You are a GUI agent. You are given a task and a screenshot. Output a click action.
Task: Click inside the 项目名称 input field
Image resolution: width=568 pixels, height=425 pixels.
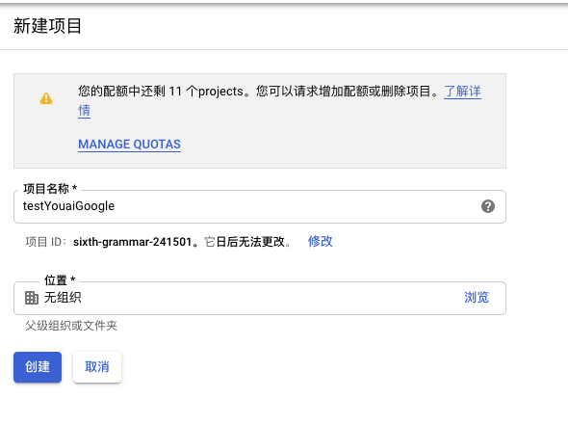coord(260,206)
